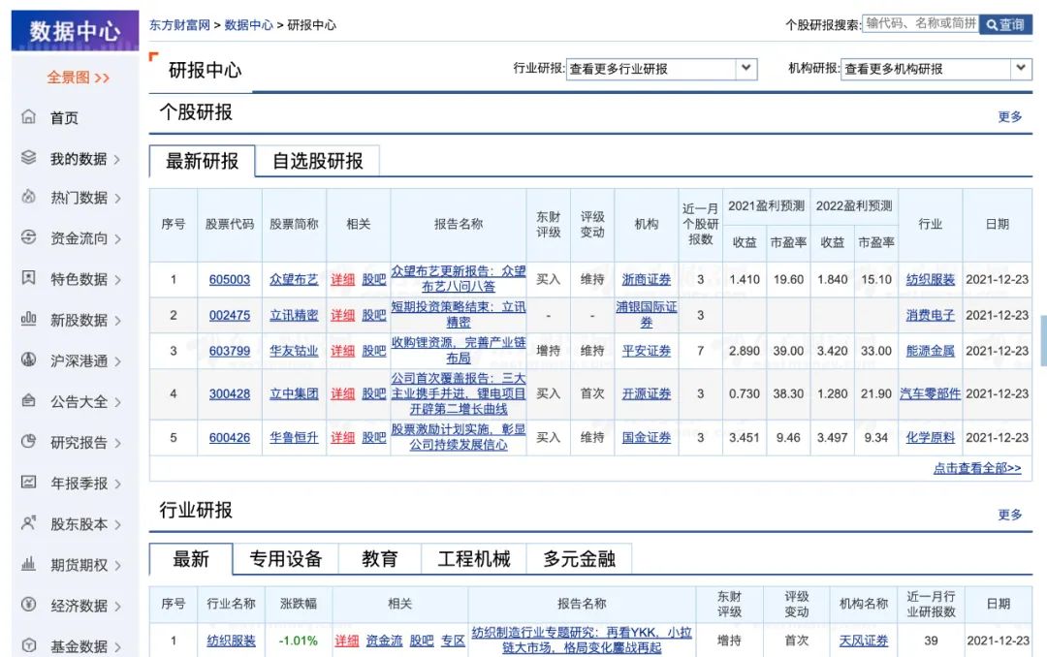
Task: Click the 经济数据 yen coin icon
Action: (29, 605)
